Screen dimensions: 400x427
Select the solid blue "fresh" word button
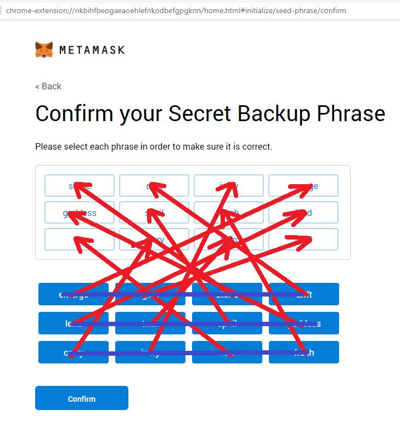(x=304, y=352)
